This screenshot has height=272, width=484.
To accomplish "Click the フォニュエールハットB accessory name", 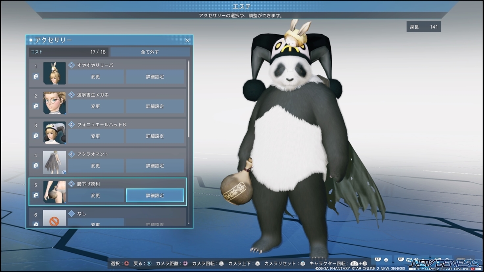I will [102, 125].
